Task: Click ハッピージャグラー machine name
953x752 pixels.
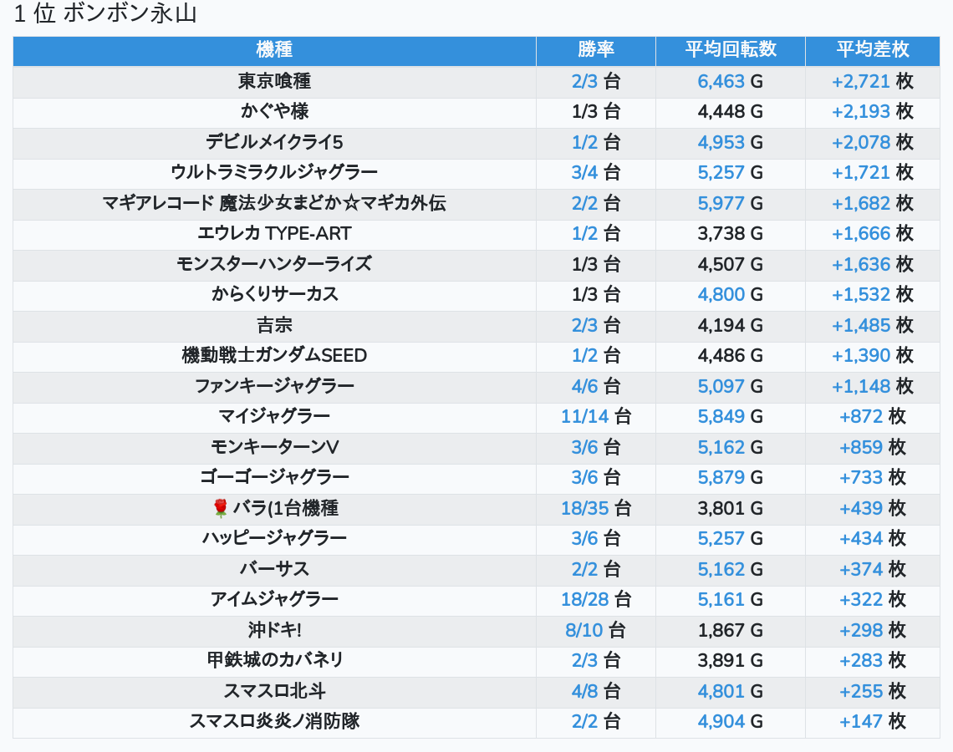Action: (x=274, y=539)
